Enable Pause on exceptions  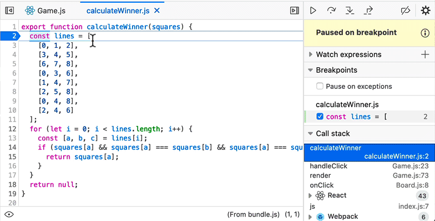point(320,86)
